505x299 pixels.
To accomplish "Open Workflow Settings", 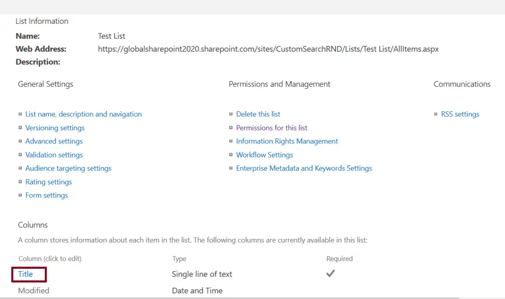I will pos(265,155).
